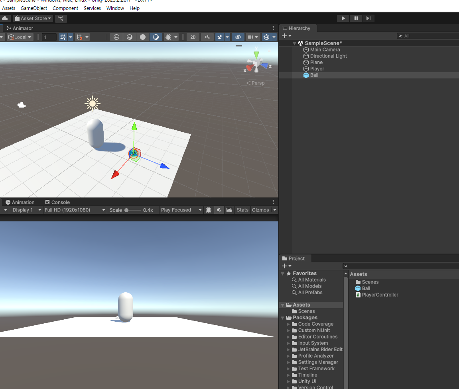Click the version control branch icon

tap(61, 18)
